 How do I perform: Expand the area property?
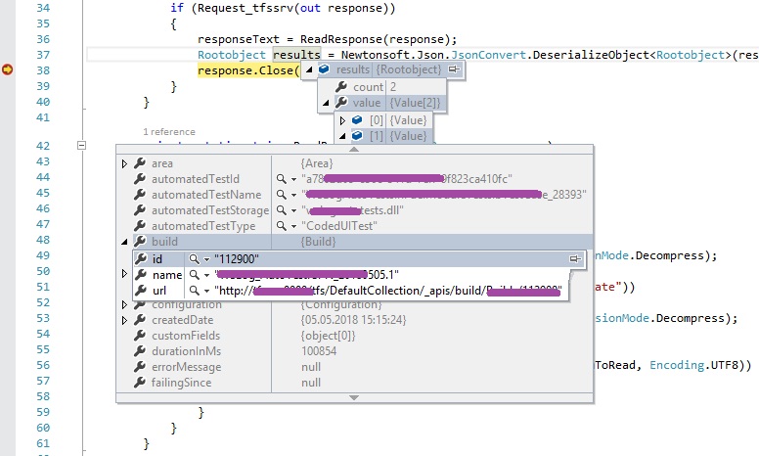[x=124, y=163]
